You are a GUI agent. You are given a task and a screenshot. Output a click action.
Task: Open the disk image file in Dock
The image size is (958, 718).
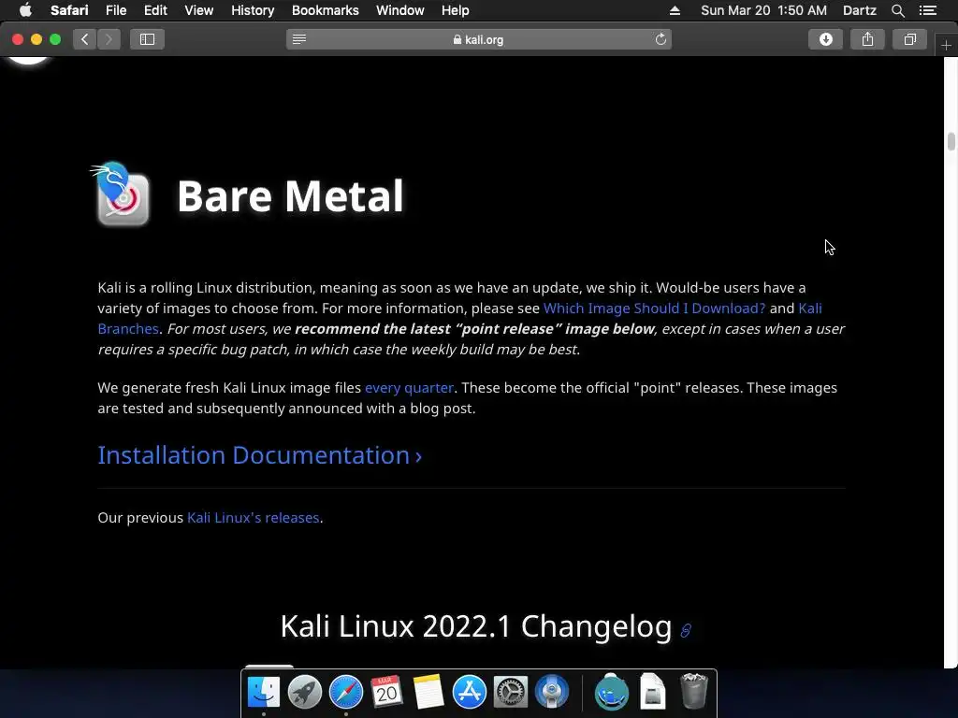(652, 693)
